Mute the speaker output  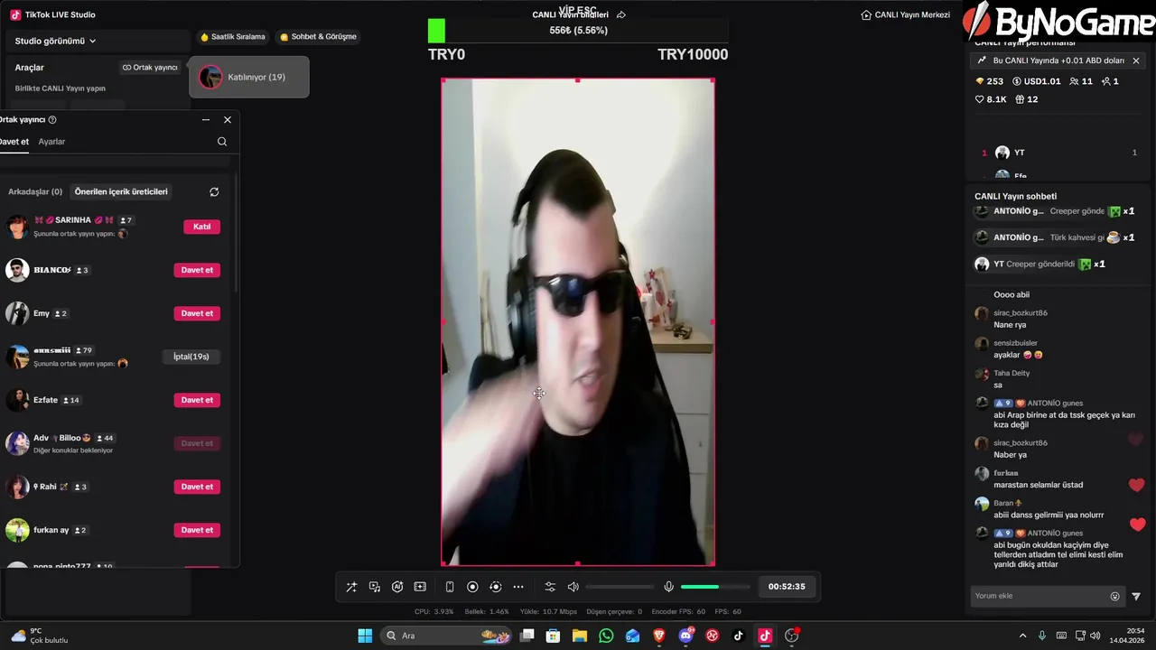pos(573,587)
